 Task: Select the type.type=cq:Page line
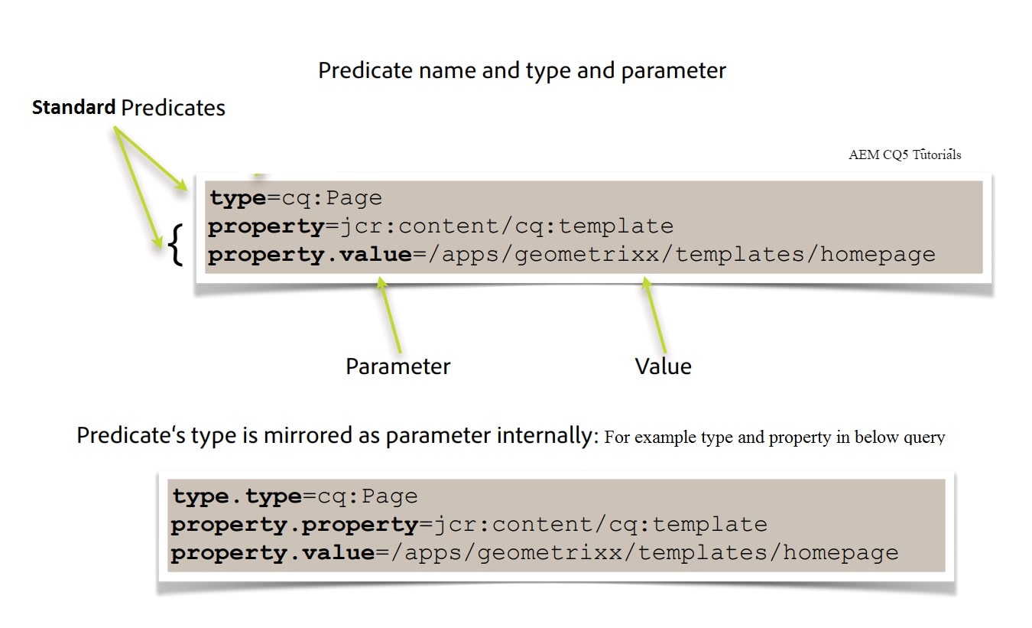pos(295,496)
